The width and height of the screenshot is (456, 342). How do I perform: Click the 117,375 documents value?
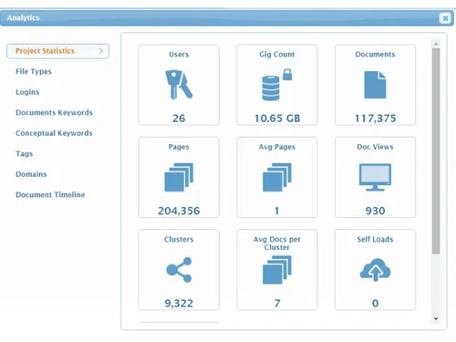375,119
